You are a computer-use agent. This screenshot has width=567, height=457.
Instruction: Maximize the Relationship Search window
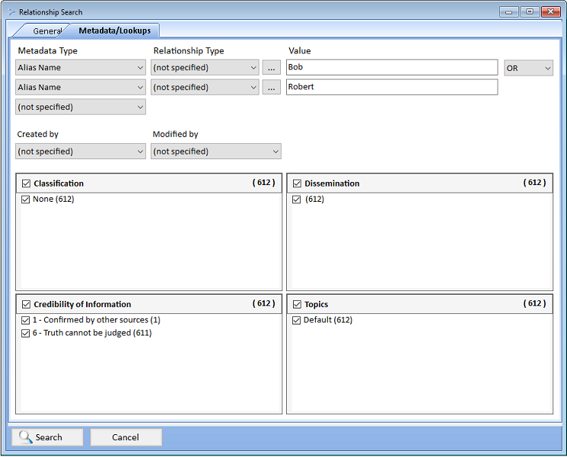(x=530, y=11)
